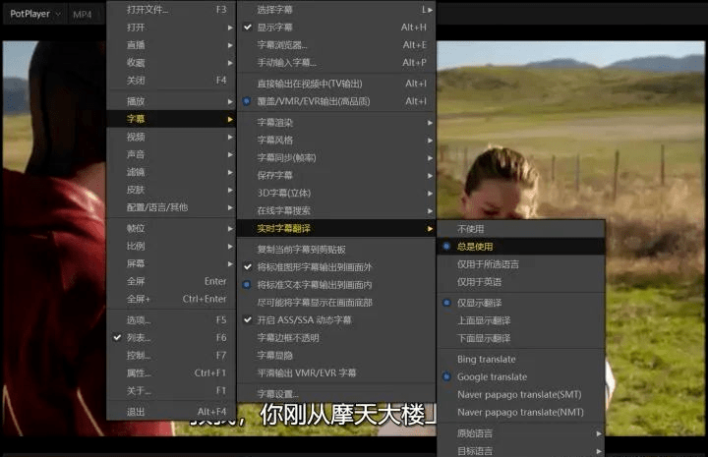Expand the 原始语言 submenu

[x=520, y=433]
